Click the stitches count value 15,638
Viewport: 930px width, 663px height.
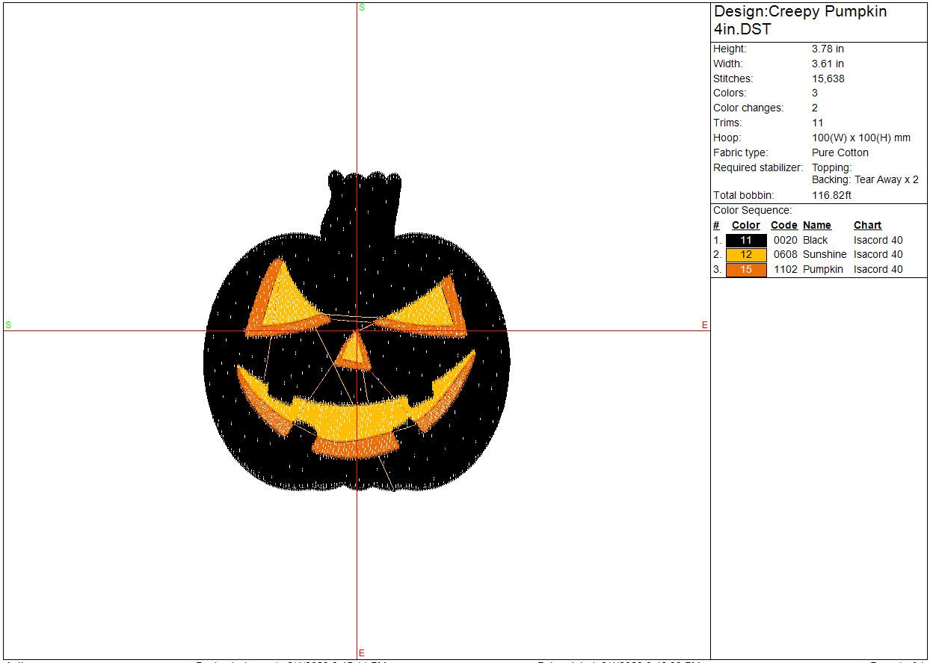[x=828, y=78]
